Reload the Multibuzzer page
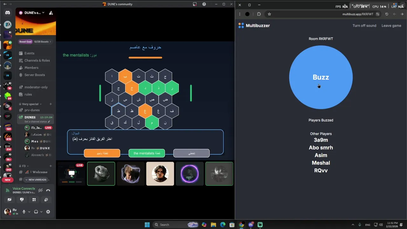Viewport: 407px width, 229px height. [387, 14]
